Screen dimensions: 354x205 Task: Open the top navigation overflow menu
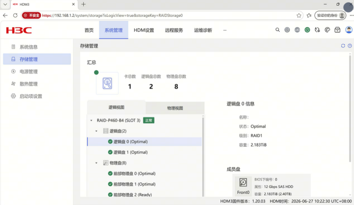pyautogui.click(x=225, y=30)
